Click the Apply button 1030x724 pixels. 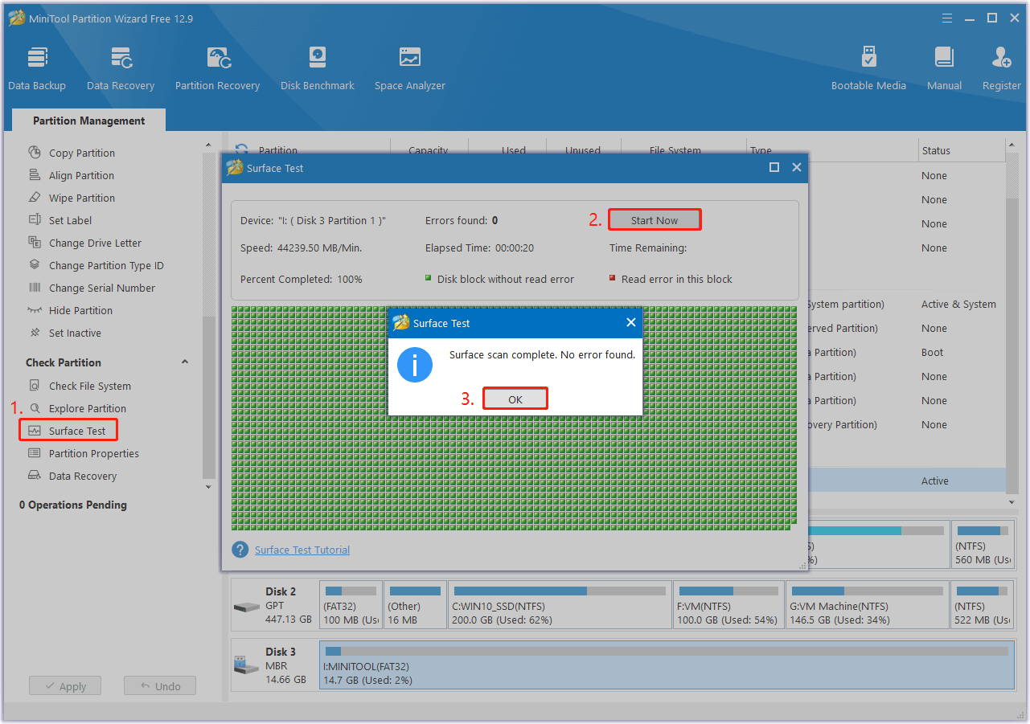point(65,686)
